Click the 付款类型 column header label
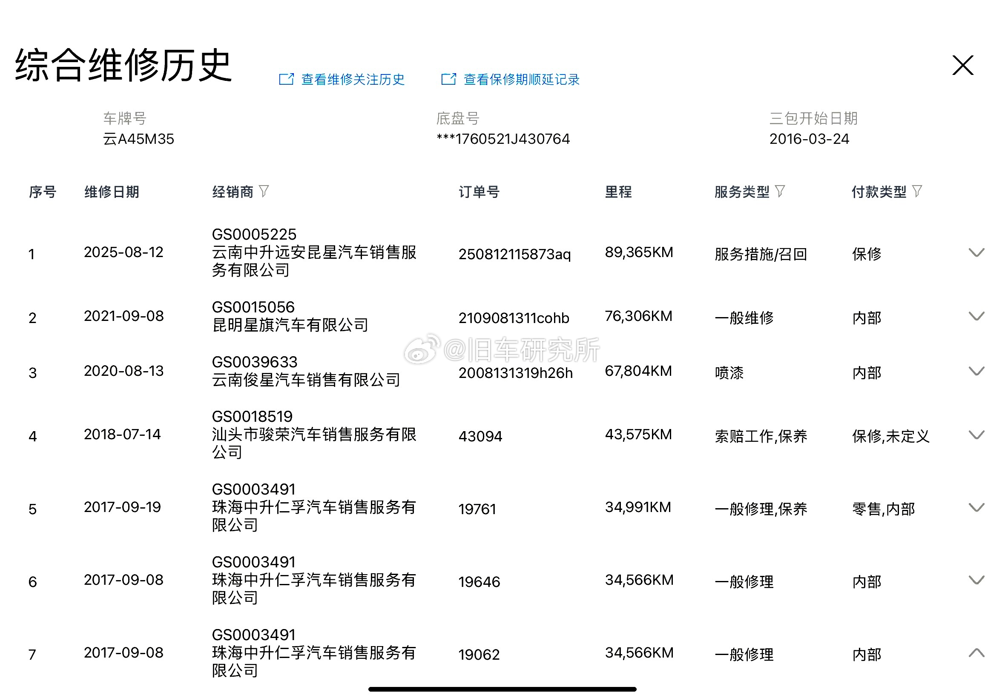Image resolution: width=1005 pixels, height=698 pixels. 879,192
